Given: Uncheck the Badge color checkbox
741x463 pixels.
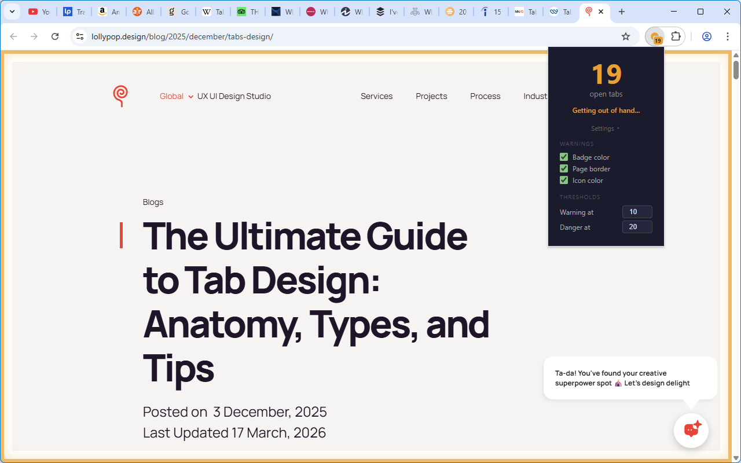Looking at the screenshot, I should 564,157.
